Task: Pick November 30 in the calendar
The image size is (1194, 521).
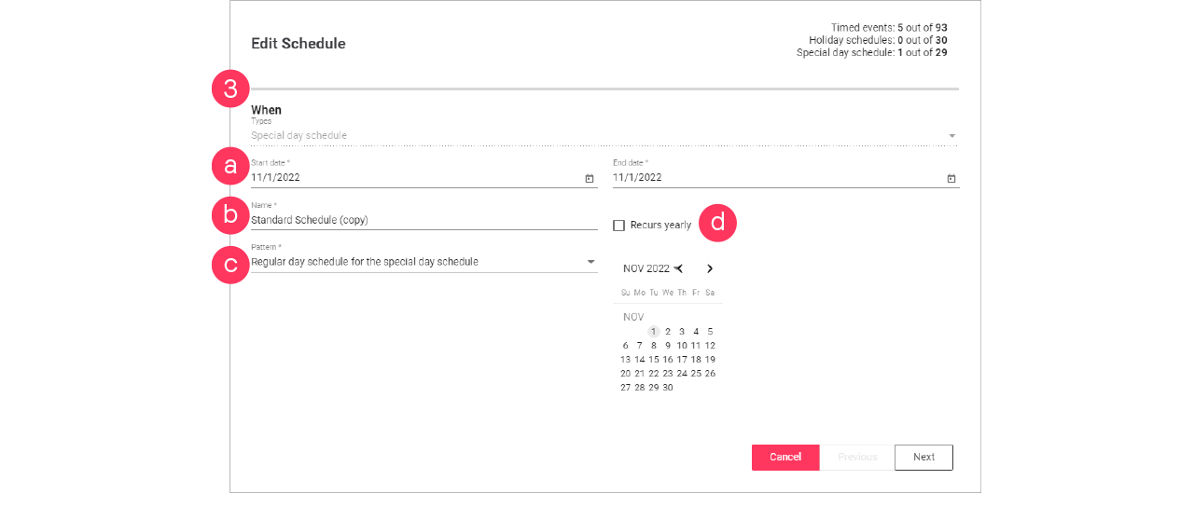Action: pyautogui.click(x=668, y=387)
